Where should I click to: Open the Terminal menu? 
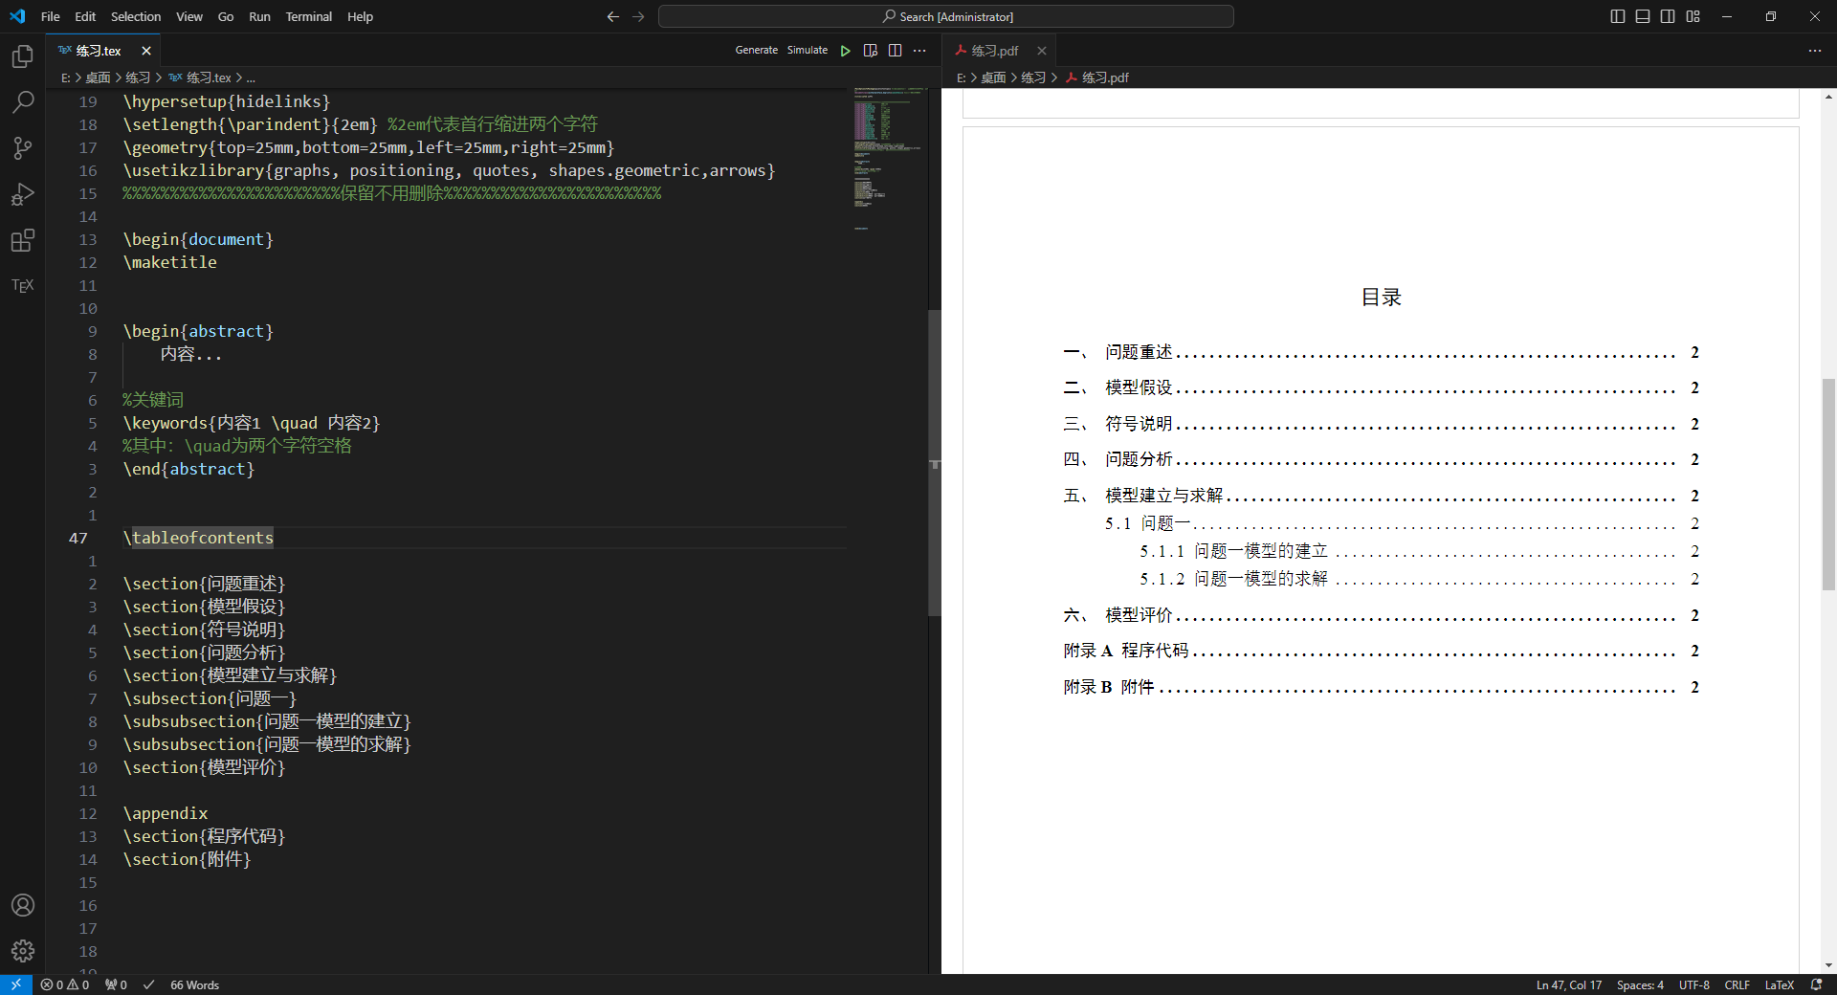pos(308,16)
